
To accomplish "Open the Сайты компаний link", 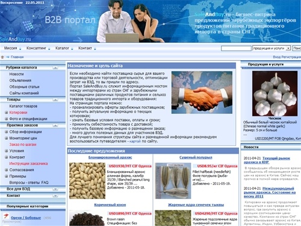I will coord(24,93).
